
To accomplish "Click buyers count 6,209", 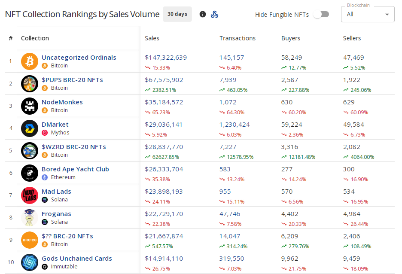I will [290, 236].
